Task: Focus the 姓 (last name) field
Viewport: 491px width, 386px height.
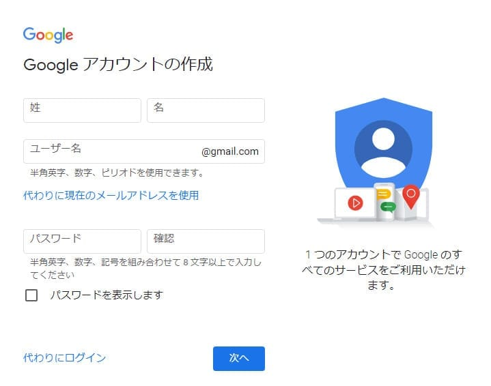Action: click(82, 110)
